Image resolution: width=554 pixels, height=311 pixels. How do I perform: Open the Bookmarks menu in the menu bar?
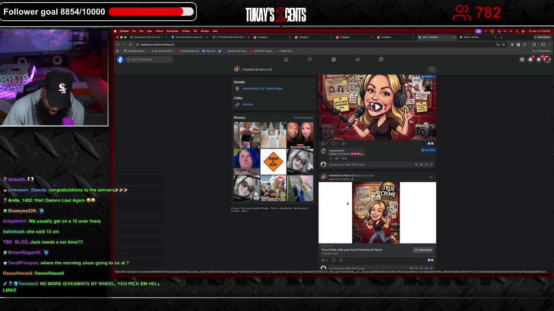(x=172, y=31)
